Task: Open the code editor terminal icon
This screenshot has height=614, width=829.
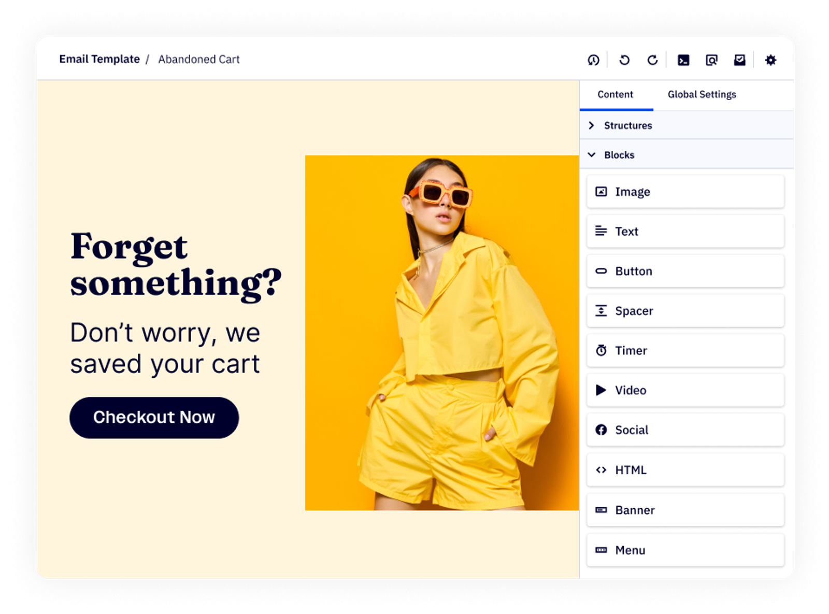Action: pyautogui.click(x=683, y=60)
